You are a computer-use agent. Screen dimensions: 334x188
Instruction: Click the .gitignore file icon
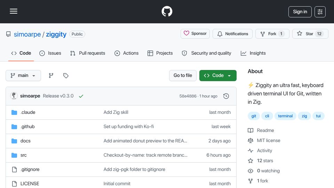tap(14, 170)
